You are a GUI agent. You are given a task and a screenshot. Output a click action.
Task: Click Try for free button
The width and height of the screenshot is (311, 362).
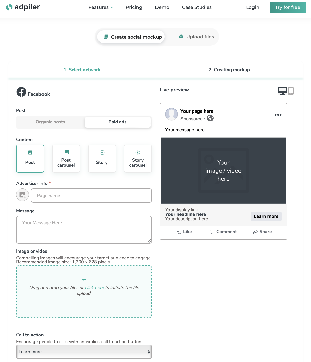(288, 7)
